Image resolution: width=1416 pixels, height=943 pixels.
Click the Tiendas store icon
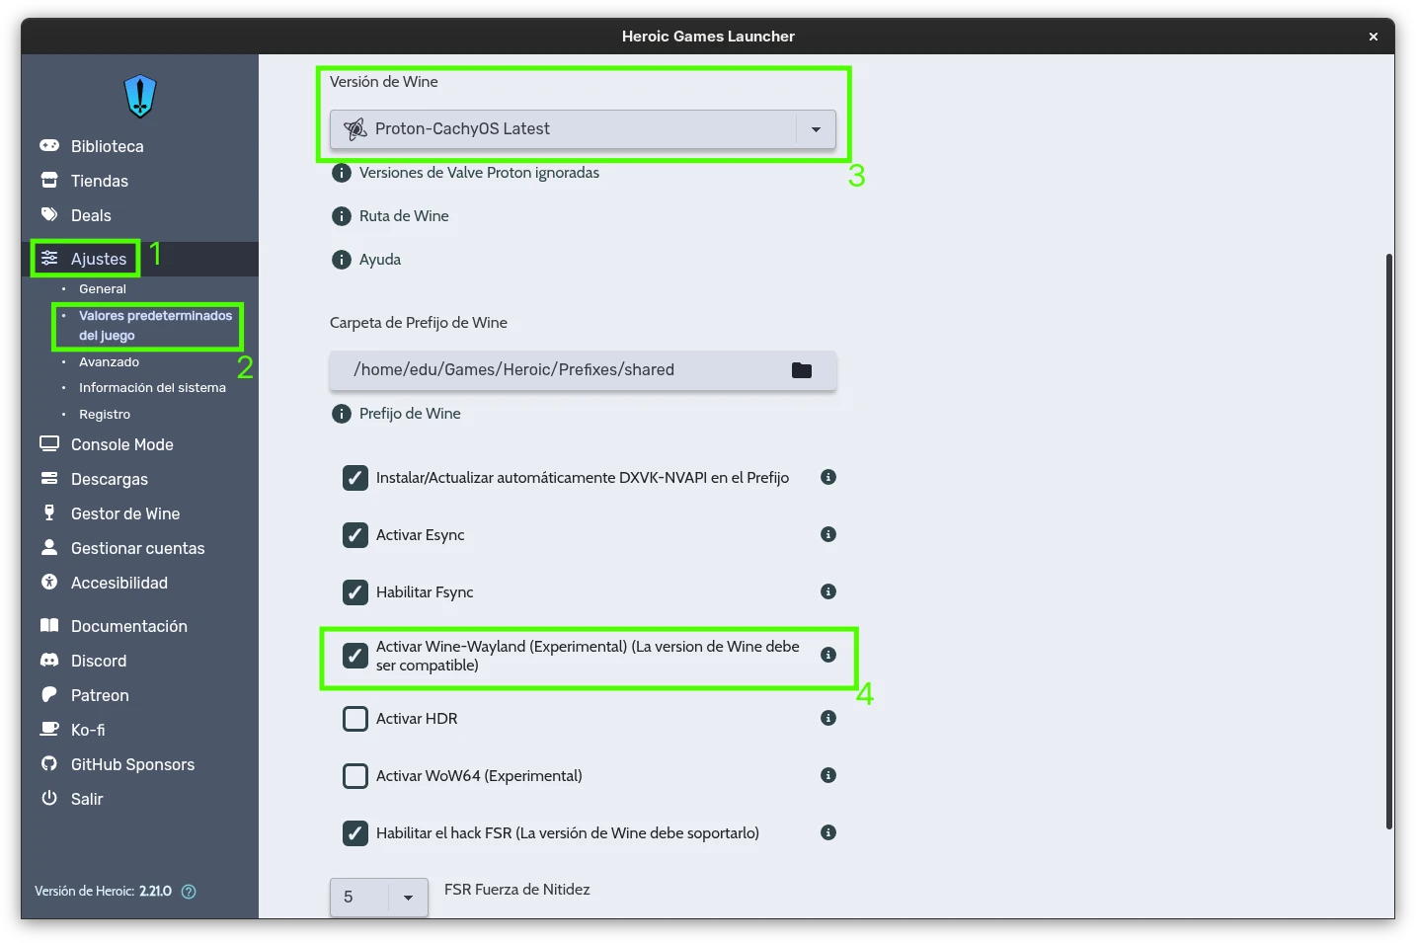click(x=49, y=180)
